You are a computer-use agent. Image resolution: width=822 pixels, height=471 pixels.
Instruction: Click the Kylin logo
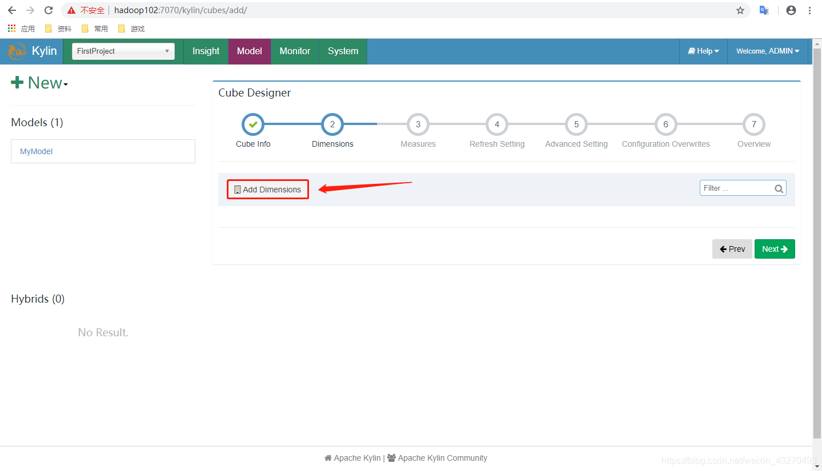point(17,51)
